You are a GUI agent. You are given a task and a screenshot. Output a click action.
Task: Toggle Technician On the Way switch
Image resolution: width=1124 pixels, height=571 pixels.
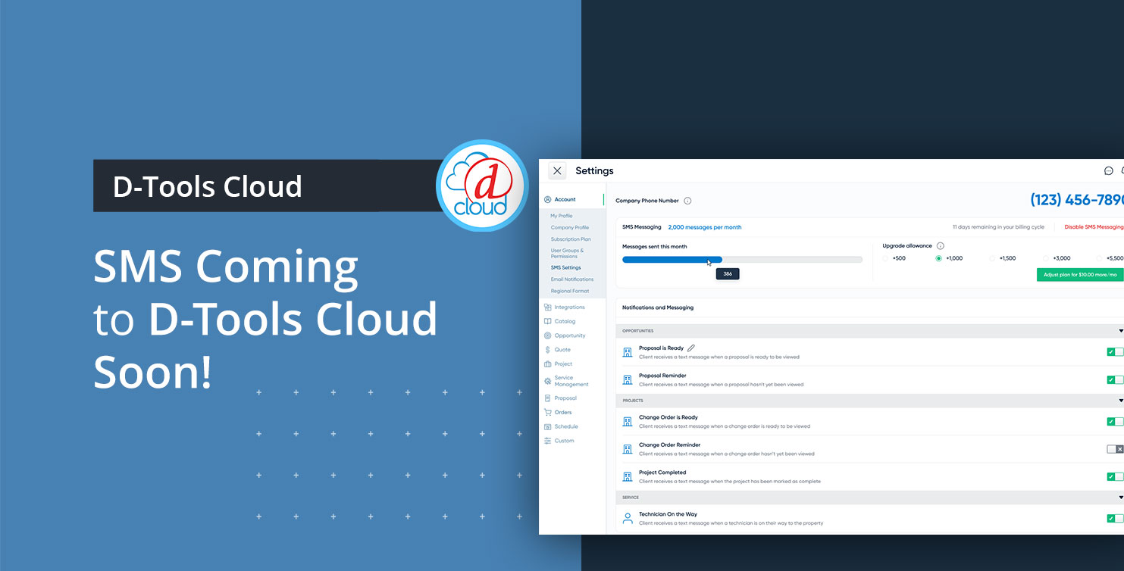click(x=1115, y=519)
